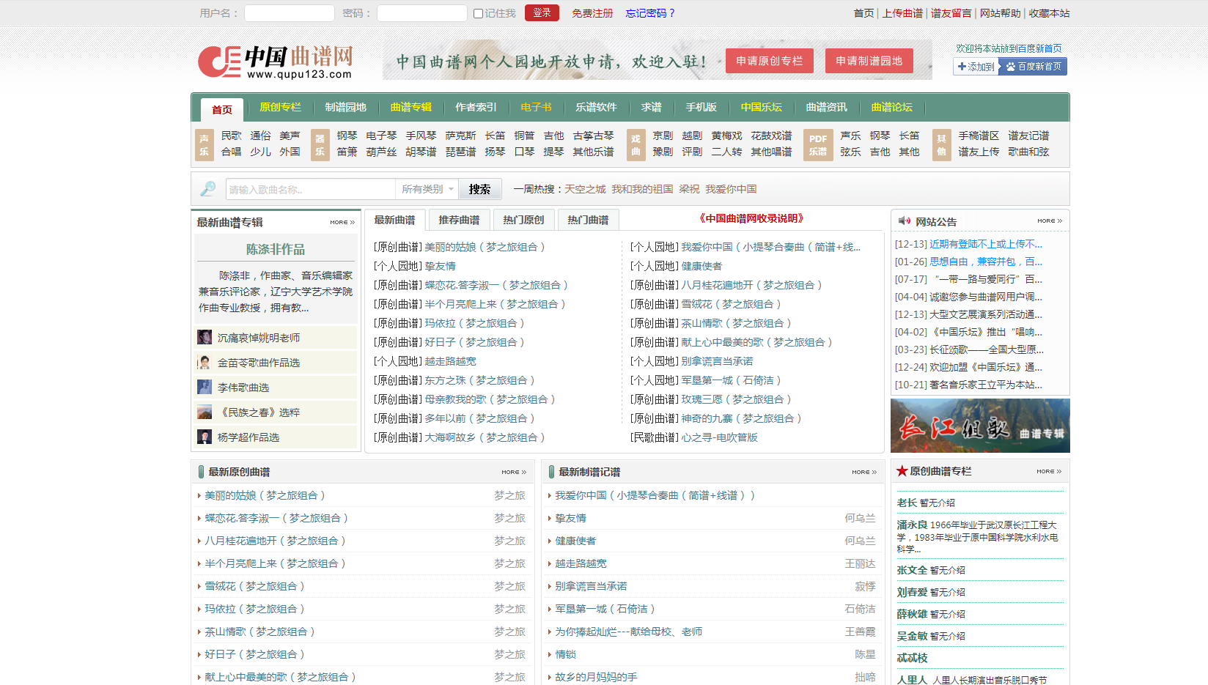Expand MORE in 最新原创曲谱 panel
Image resolution: width=1208 pixels, height=685 pixels.
tap(514, 472)
